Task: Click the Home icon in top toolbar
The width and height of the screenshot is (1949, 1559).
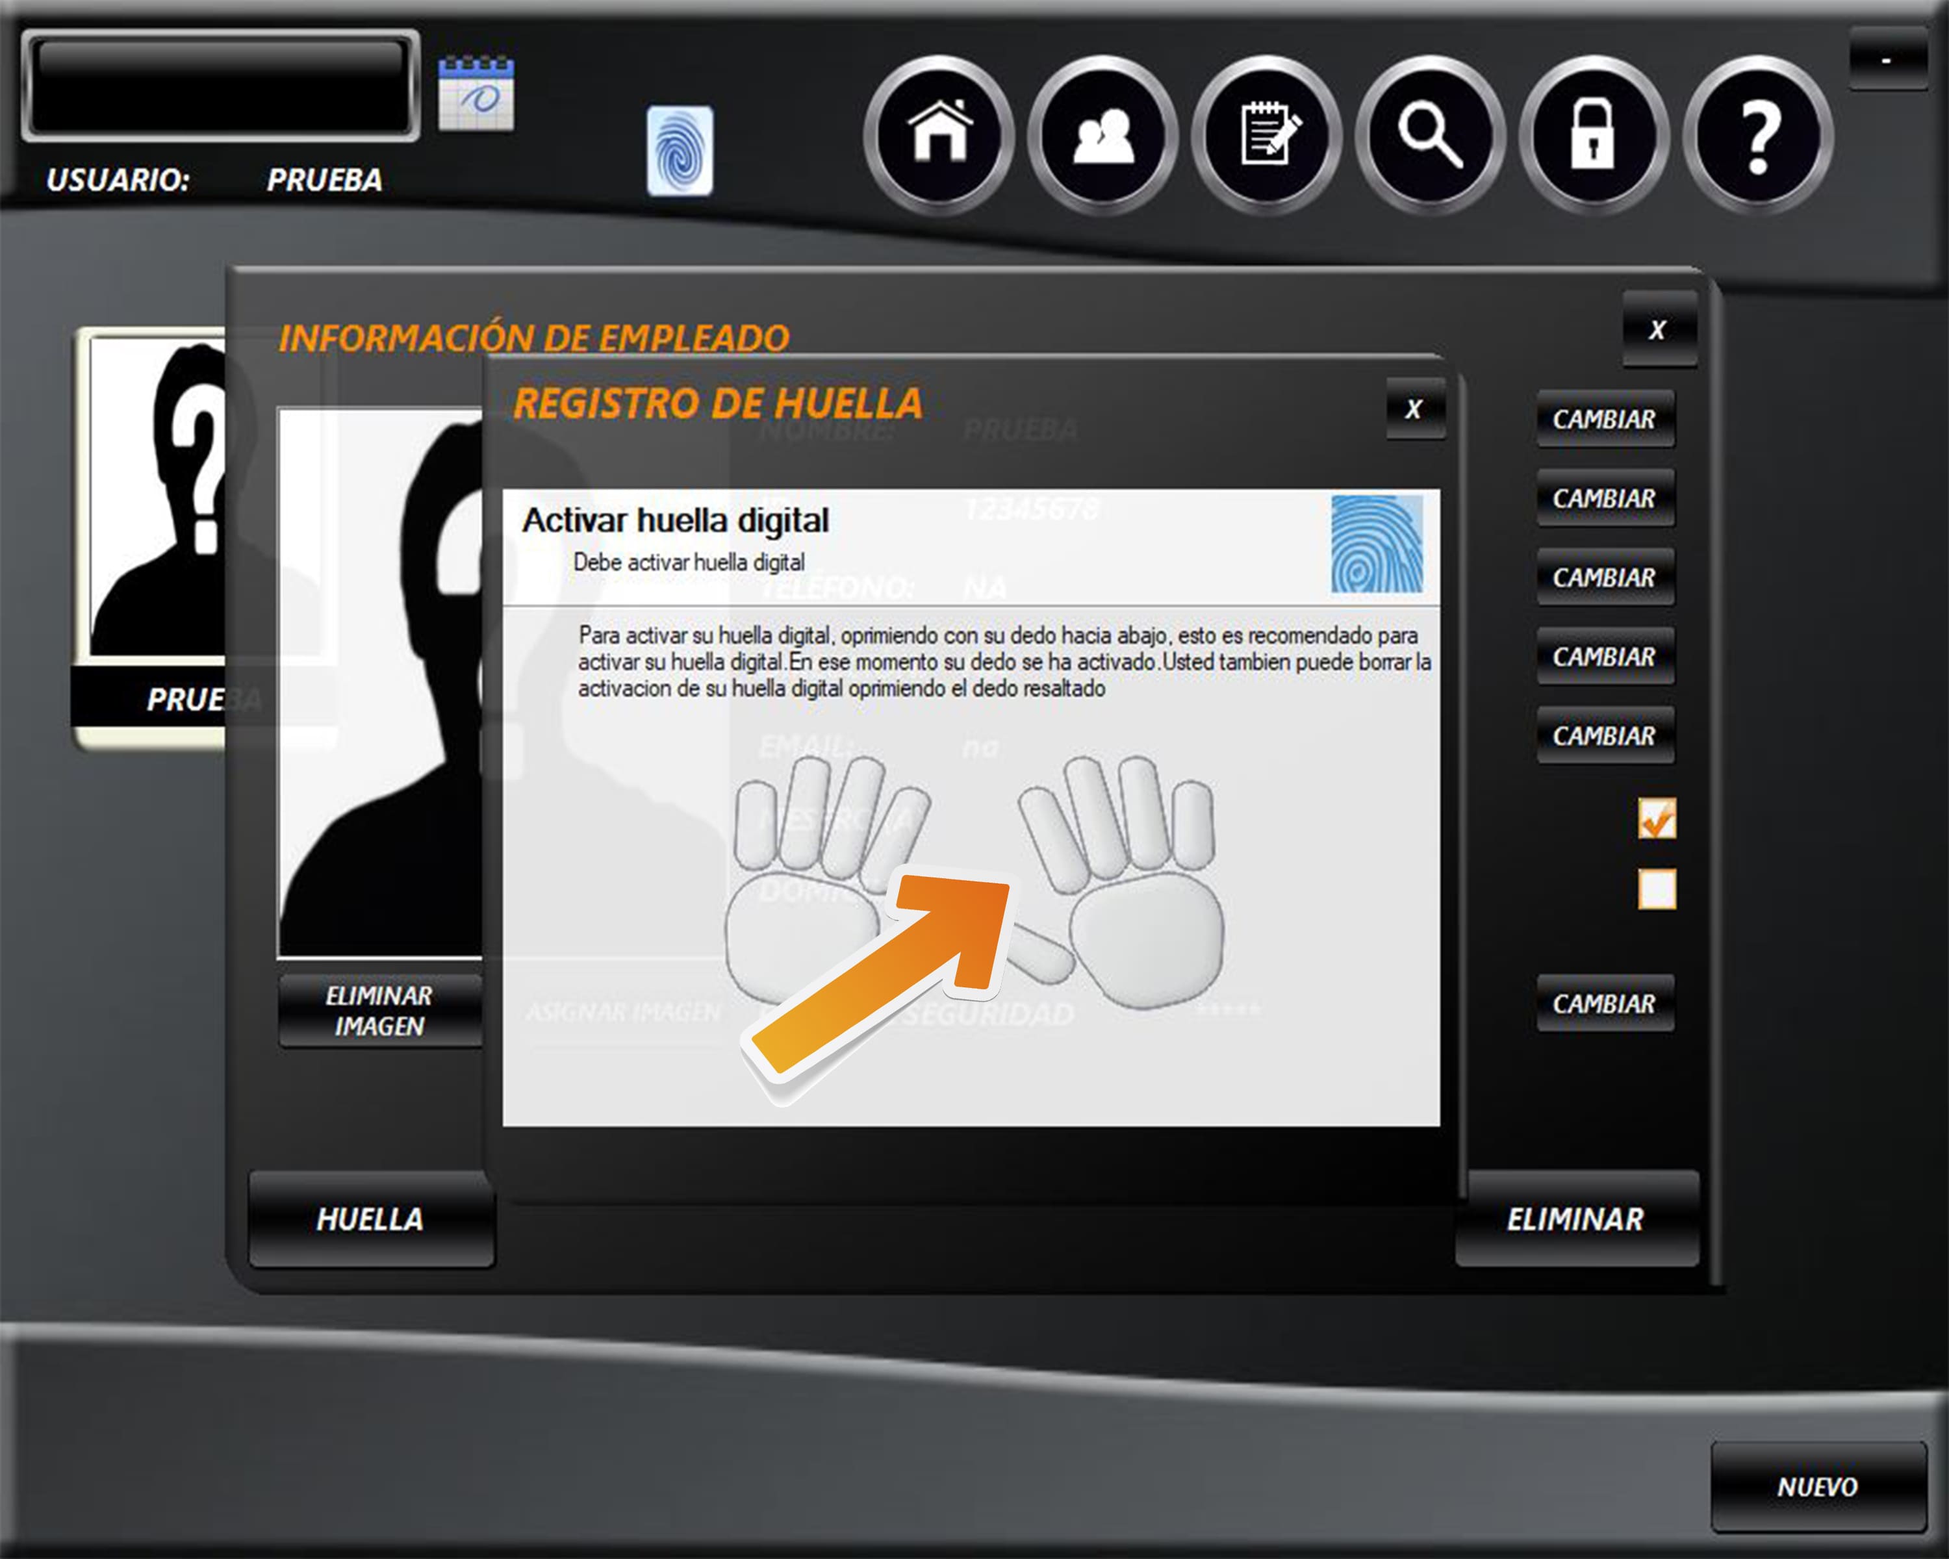Action: tap(940, 134)
